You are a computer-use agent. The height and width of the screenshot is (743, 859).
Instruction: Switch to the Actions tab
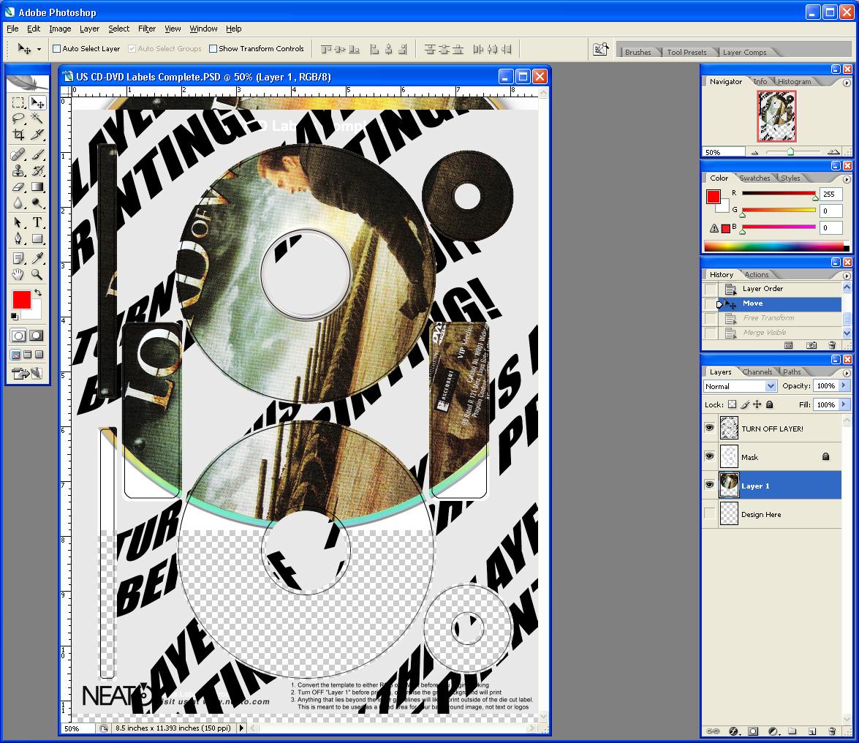click(x=756, y=274)
